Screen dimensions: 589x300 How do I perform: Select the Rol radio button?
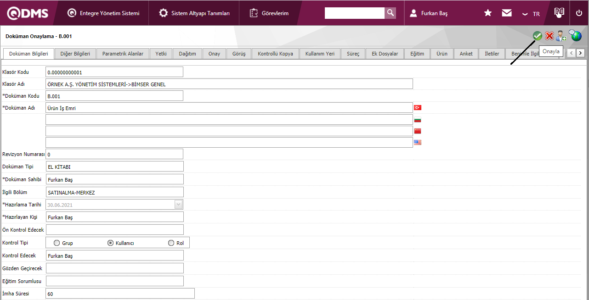click(171, 243)
